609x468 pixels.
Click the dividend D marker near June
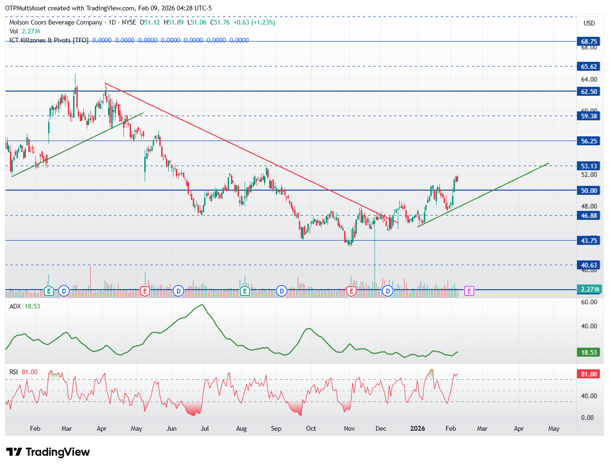(x=178, y=291)
